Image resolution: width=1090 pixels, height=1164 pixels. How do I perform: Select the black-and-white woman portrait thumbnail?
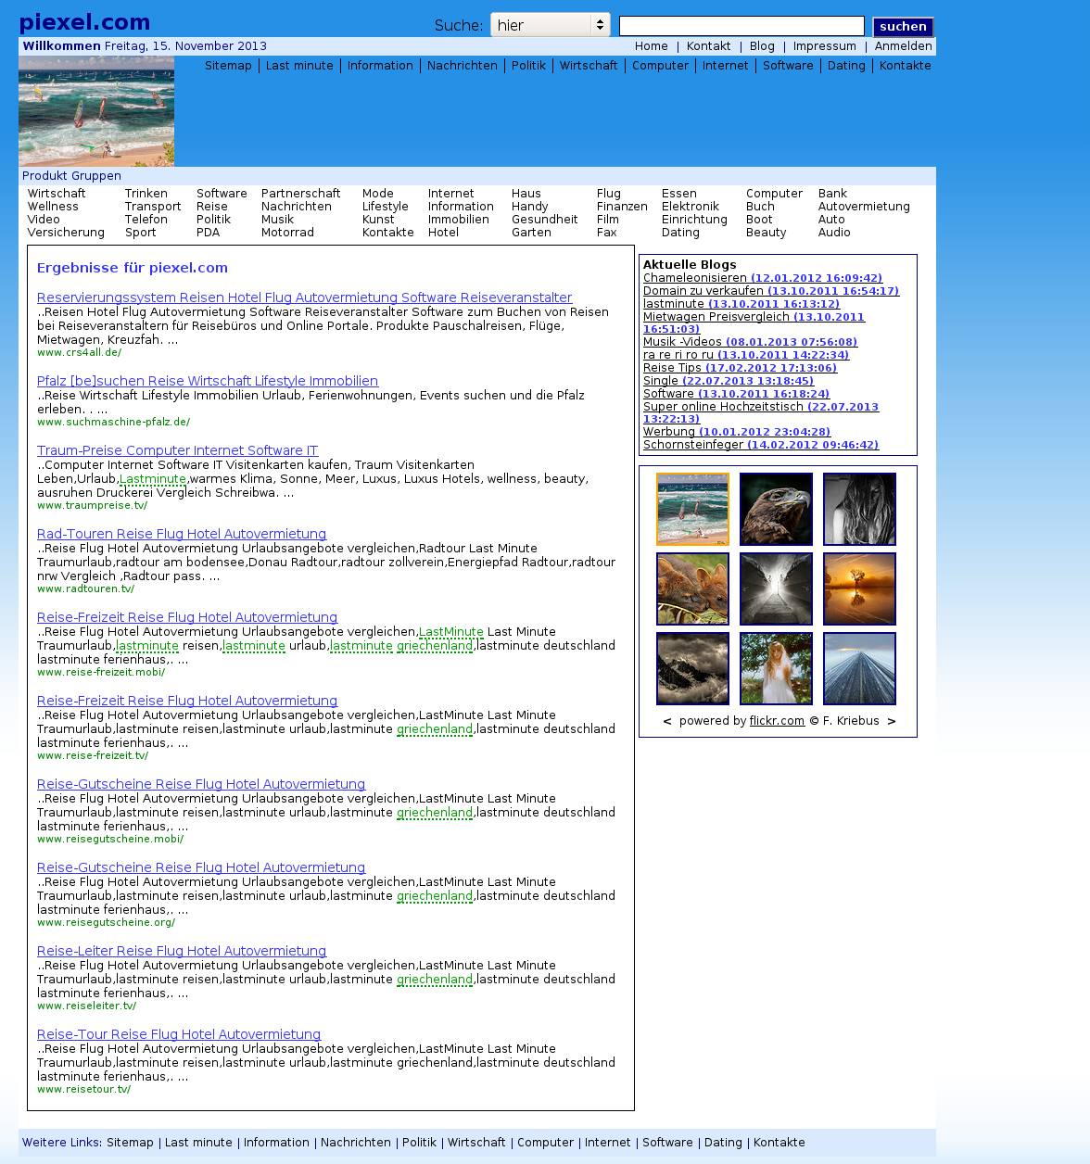click(x=859, y=509)
